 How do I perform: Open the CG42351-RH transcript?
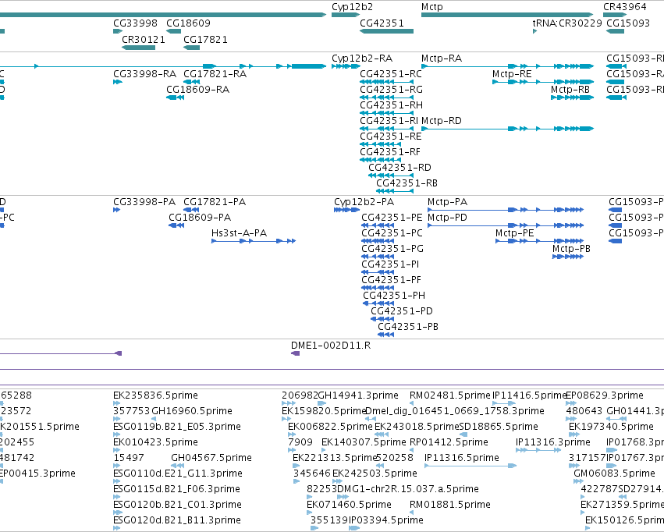391,105
